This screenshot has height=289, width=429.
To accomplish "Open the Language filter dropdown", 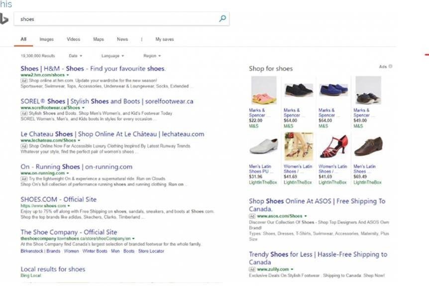I will [112, 56].
